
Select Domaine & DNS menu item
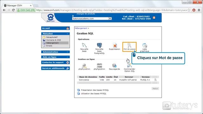click(x=54, y=40)
